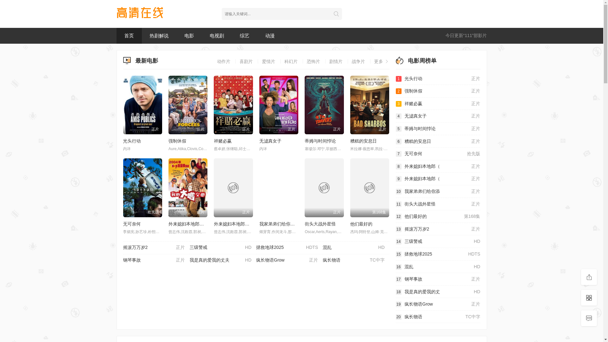This screenshot has height=342, width=608.
Task: Click the 我家弟弟们给你… title link
Action: coord(277,224)
